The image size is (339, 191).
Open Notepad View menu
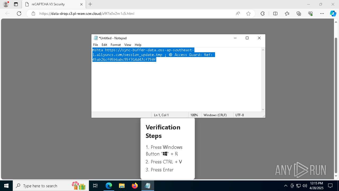128,45
